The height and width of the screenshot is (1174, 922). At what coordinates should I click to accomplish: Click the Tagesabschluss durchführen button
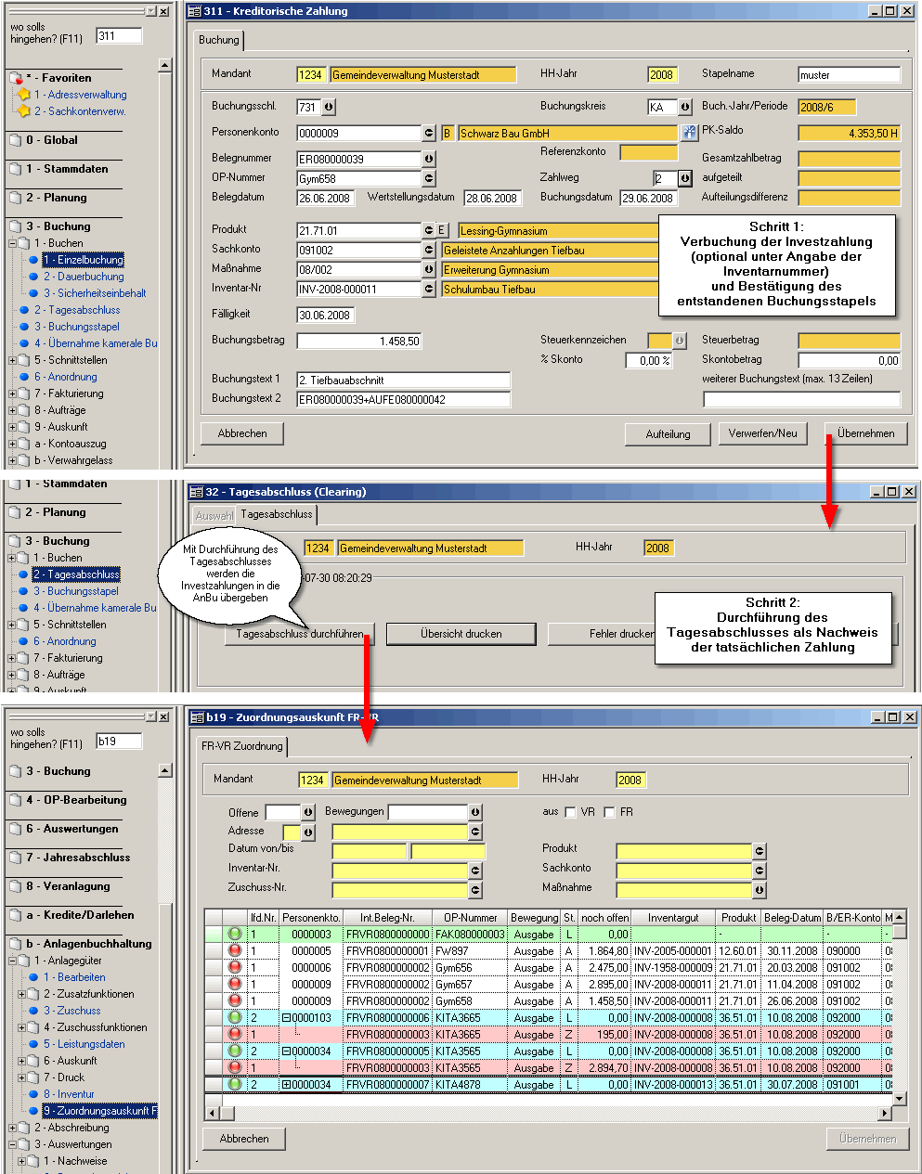coord(299,634)
